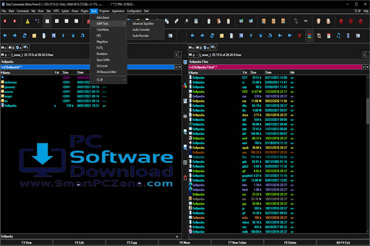Open the left panel drive letter dropdown

coord(6,55)
